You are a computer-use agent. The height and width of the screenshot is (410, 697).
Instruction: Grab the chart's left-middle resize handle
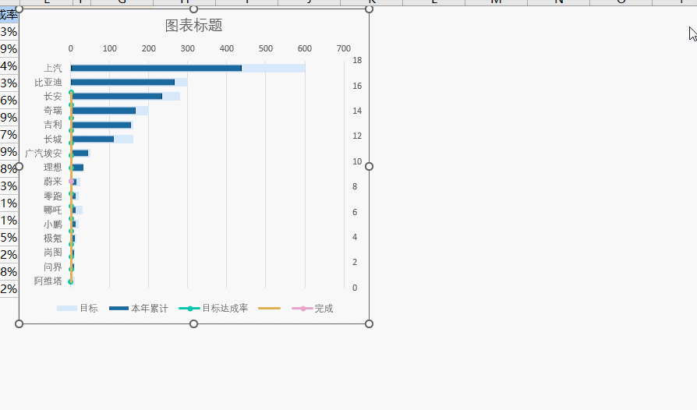tap(19, 167)
